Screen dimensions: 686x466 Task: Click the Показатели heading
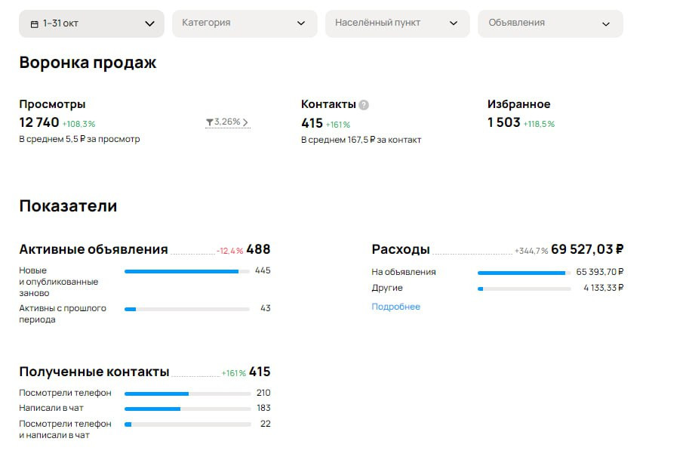68,206
